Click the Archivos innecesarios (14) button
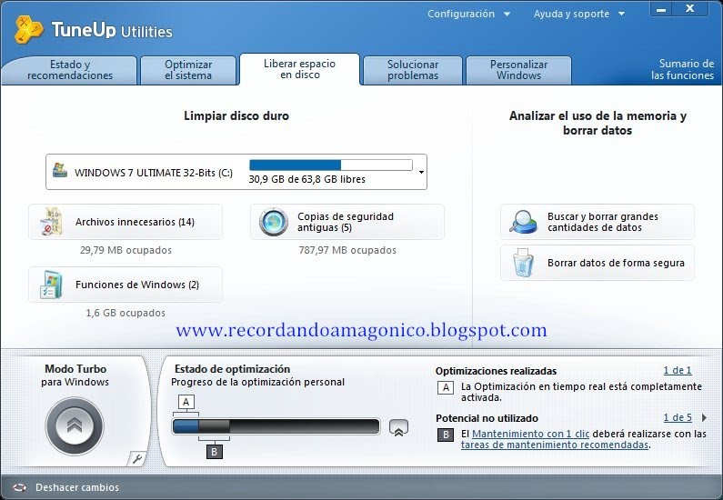Image resolution: width=723 pixels, height=500 pixels. pyautogui.click(x=126, y=222)
